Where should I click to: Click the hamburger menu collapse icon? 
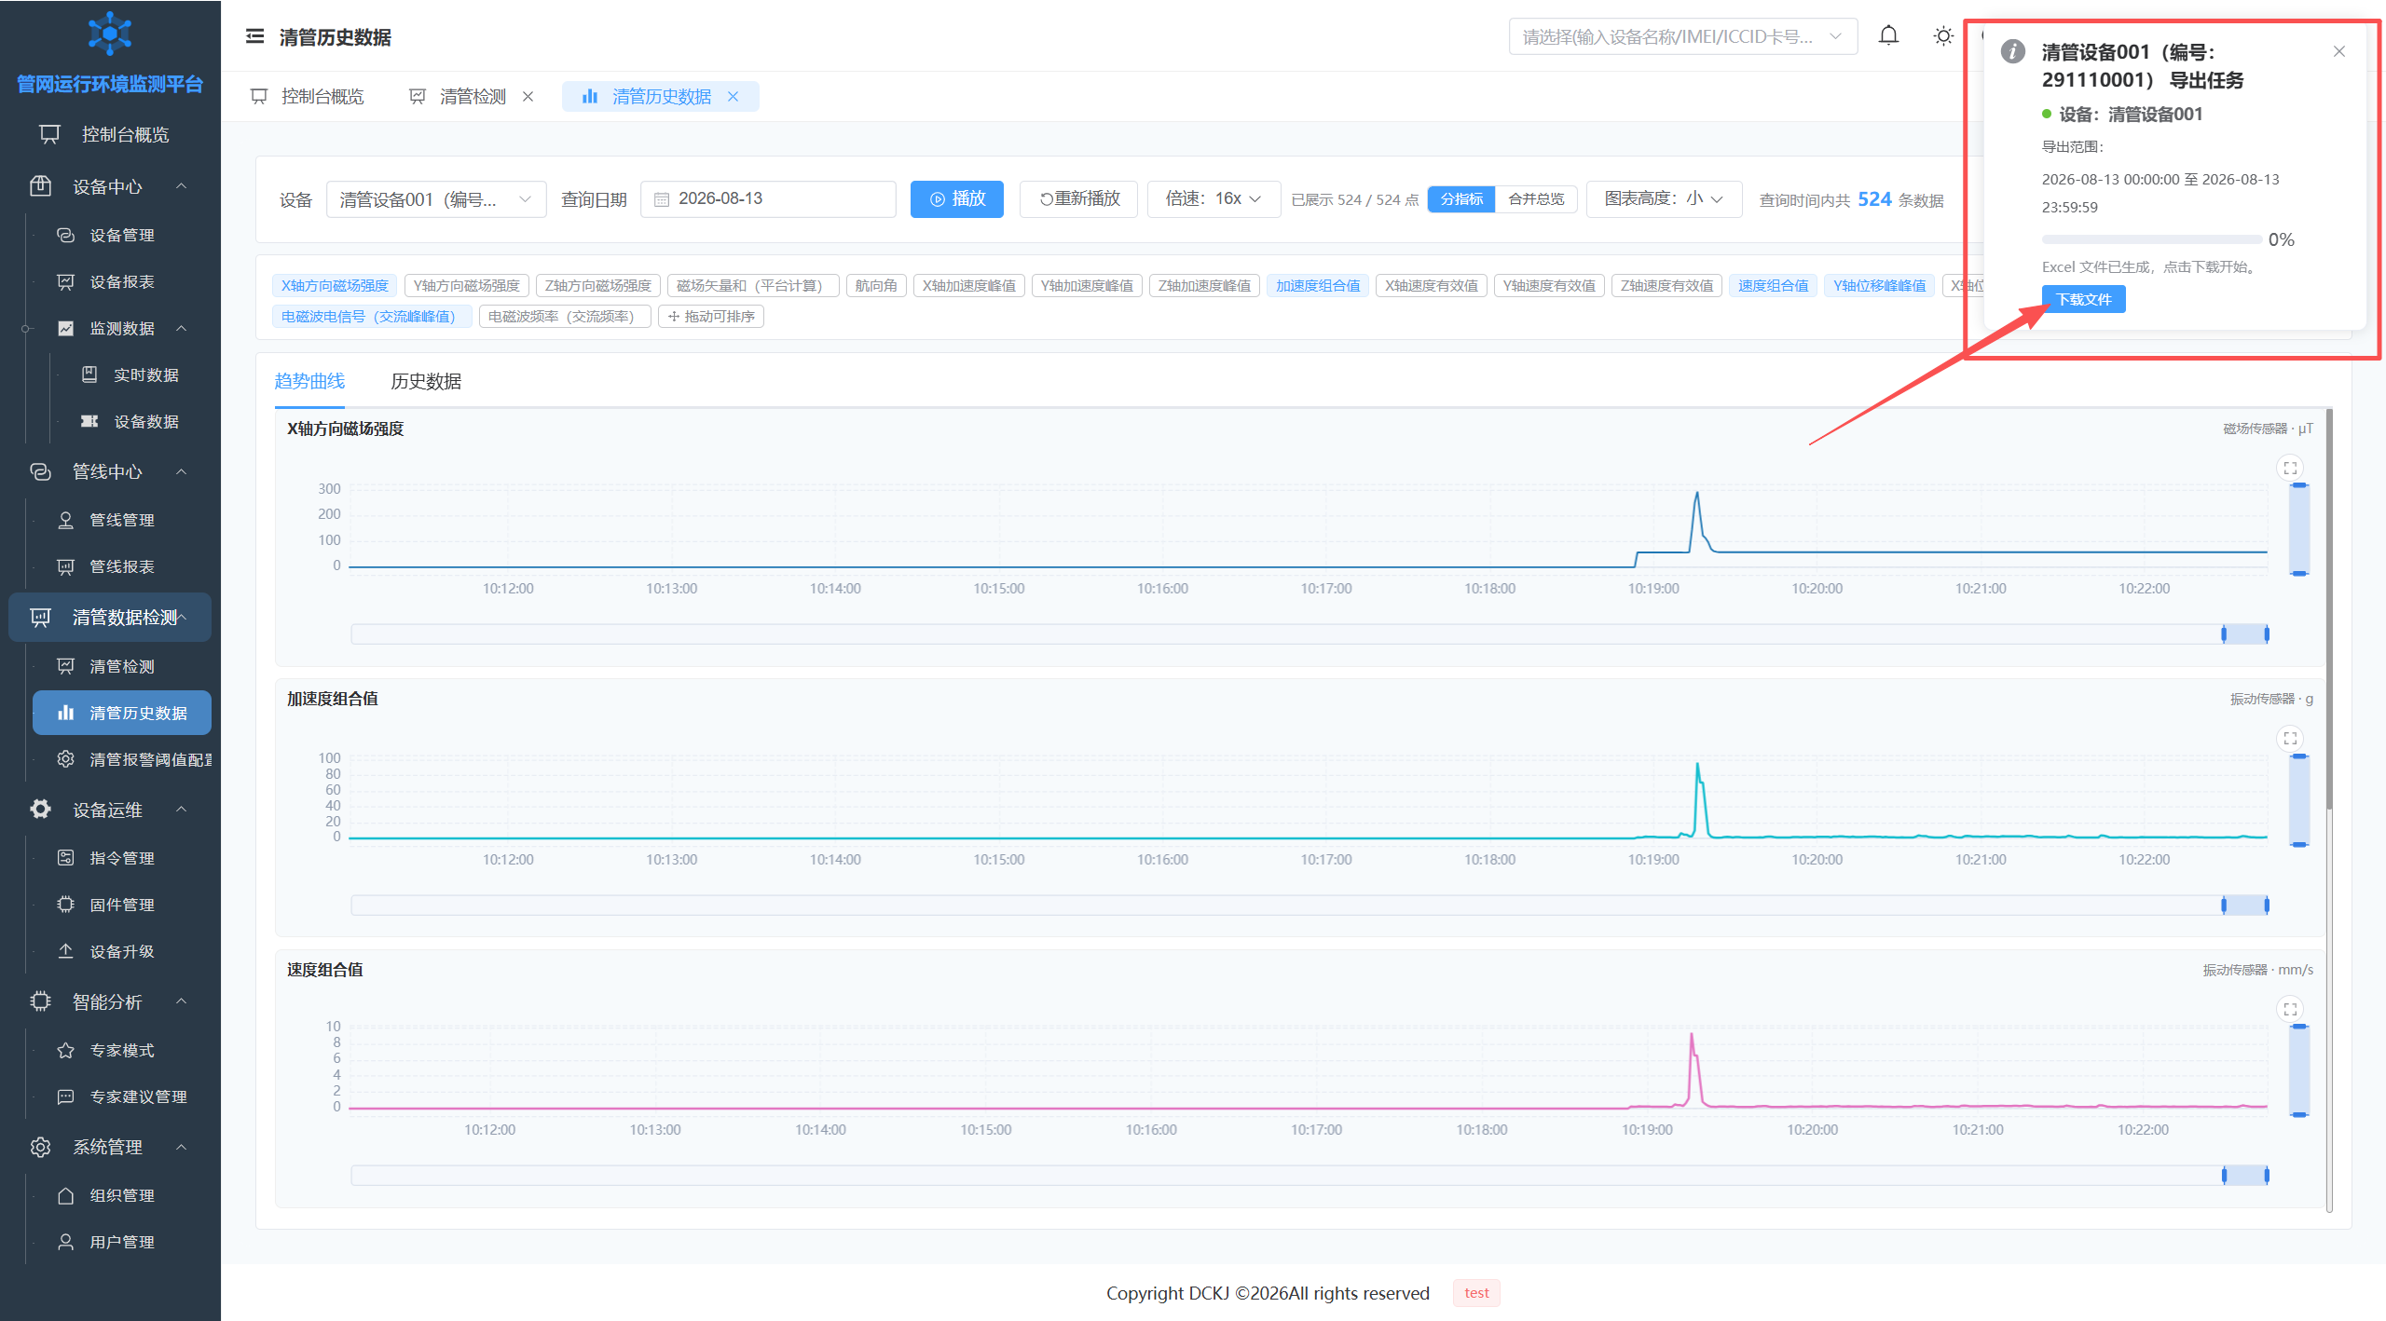click(x=254, y=36)
